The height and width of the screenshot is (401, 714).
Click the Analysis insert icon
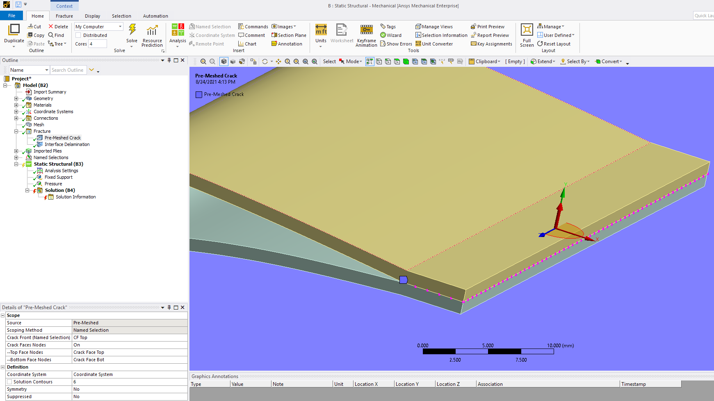(x=178, y=30)
